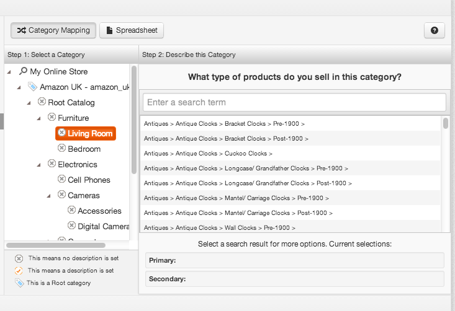Screen dimensions: 455x311
Task: Click the search results vertical scrollbar
Action: [446, 123]
